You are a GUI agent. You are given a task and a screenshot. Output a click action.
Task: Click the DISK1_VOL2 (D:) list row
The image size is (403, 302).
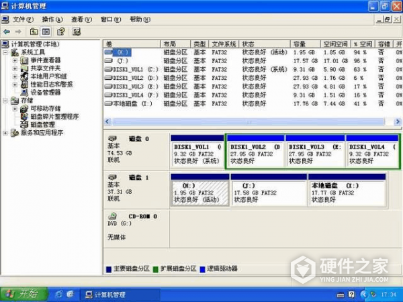[252, 78]
